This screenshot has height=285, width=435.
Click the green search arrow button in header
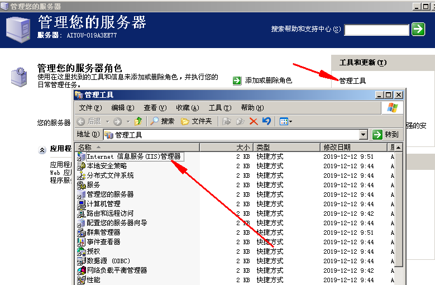(x=418, y=29)
